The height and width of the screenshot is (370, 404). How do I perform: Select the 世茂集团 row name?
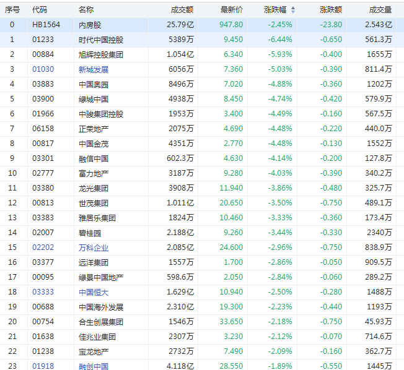click(x=94, y=203)
